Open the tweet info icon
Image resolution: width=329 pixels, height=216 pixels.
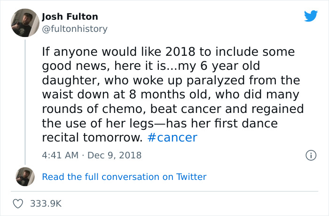310,155
